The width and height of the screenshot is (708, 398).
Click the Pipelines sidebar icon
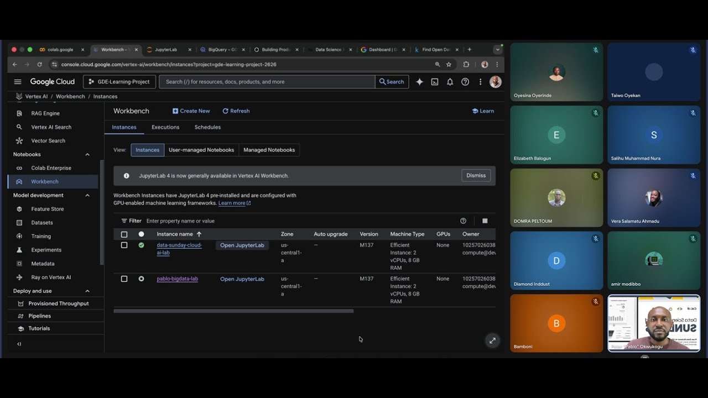coord(20,316)
